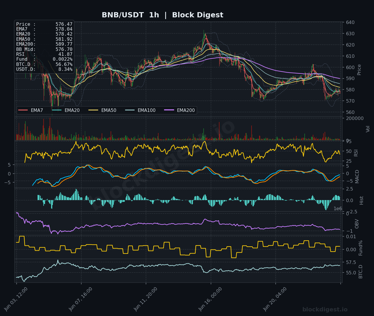This screenshot has width=374, height=316.
Task: Click the 'Jun 16, 00:00' date label
Action: [211, 299]
